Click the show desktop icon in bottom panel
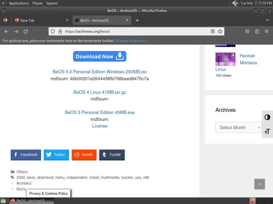This screenshot has width=273, height=204. click(x=3, y=201)
